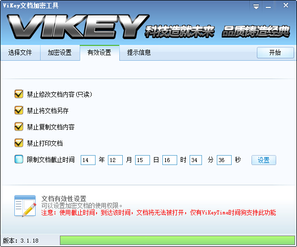Click the day field showing 15
The height and width of the screenshot is (247, 297).
point(143,160)
